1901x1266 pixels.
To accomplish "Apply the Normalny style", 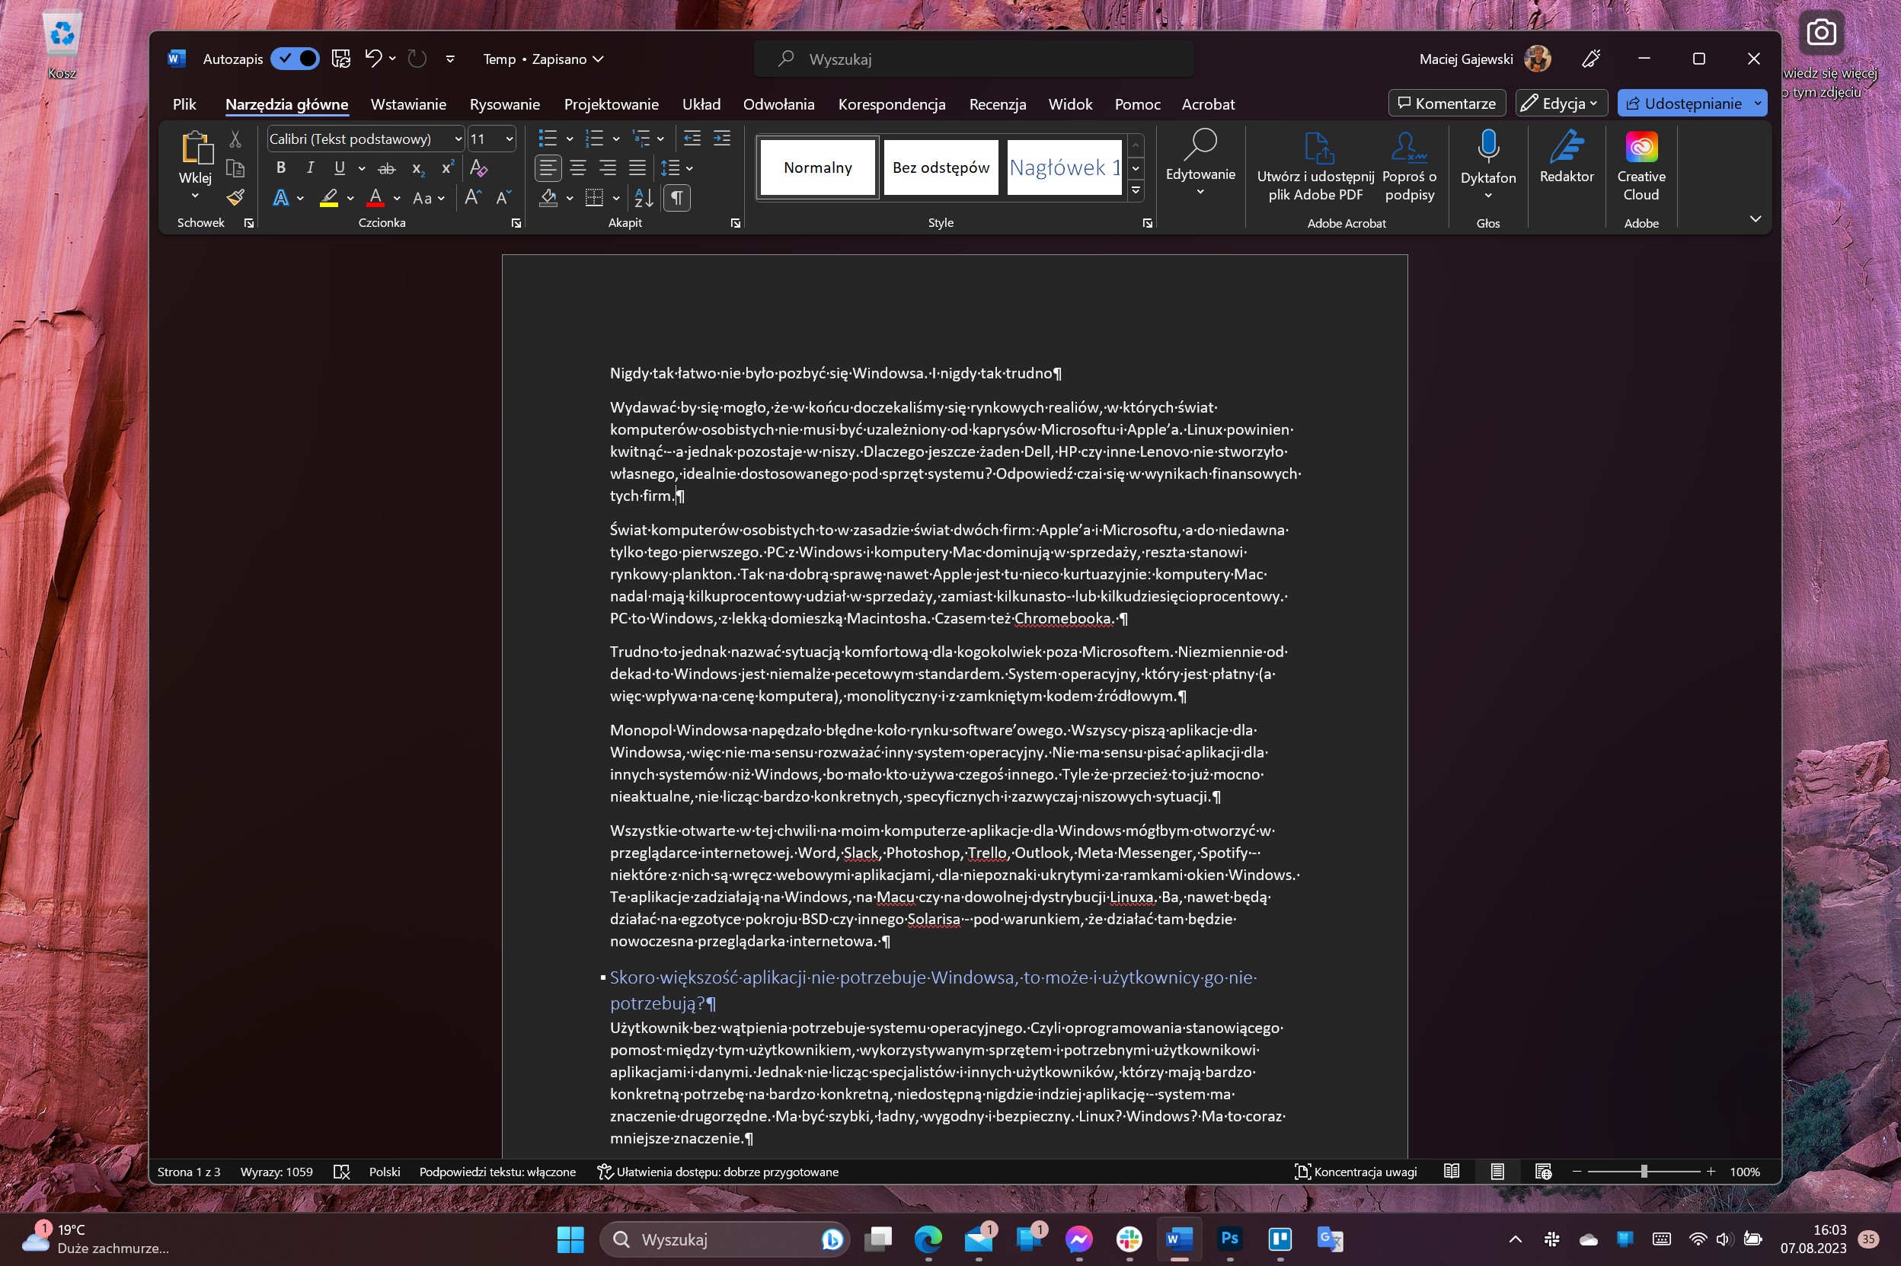I will [x=817, y=167].
